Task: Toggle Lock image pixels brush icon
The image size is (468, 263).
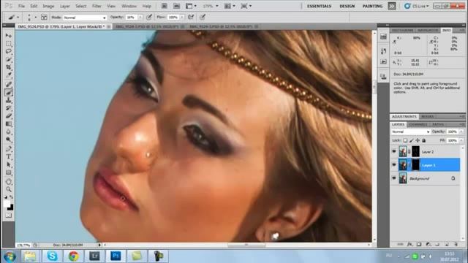Action: [x=411, y=140]
